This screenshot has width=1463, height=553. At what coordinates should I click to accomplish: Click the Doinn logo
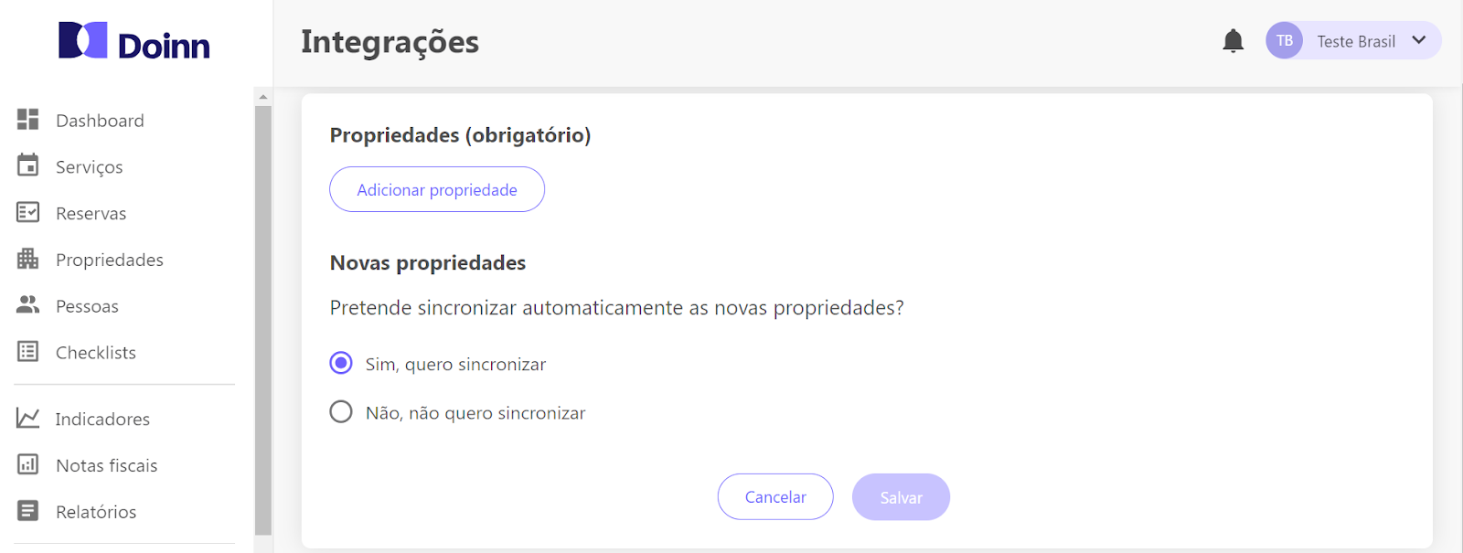(134, 42)
